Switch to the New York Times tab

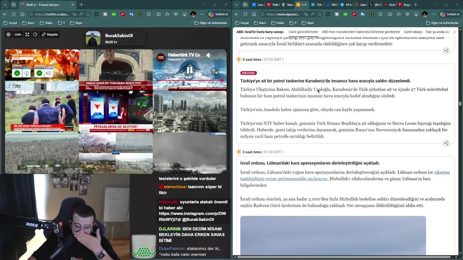click(x=287, y=5)
